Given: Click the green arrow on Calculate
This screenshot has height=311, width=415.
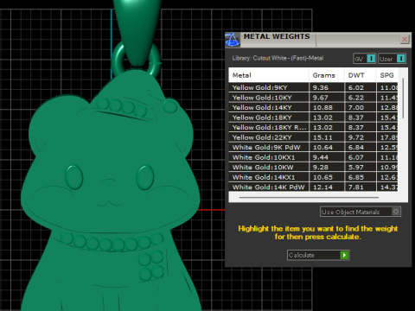Looking at the screenshot, I should point(344,255).
